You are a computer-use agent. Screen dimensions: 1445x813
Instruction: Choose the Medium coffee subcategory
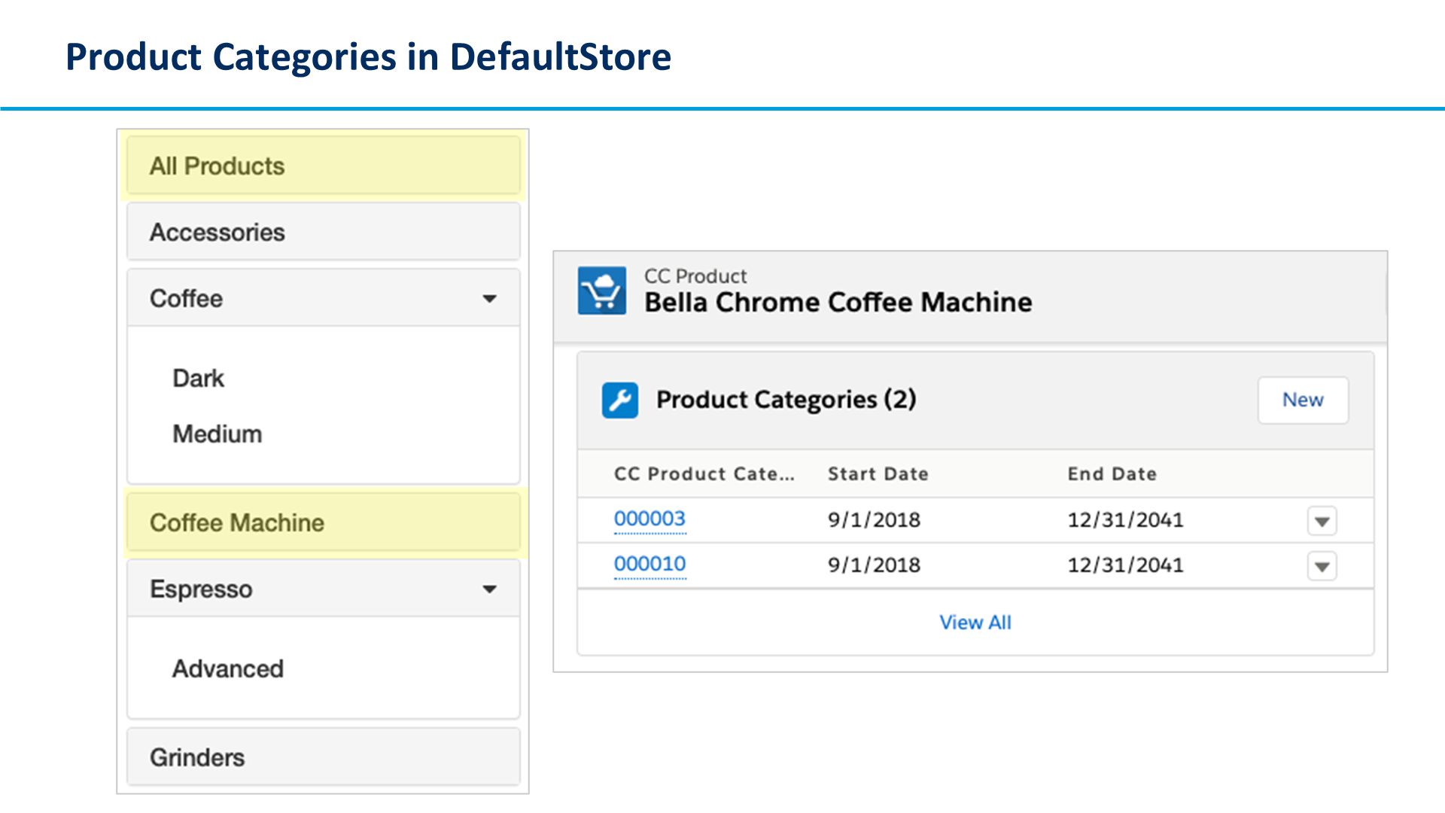point(217,434)
